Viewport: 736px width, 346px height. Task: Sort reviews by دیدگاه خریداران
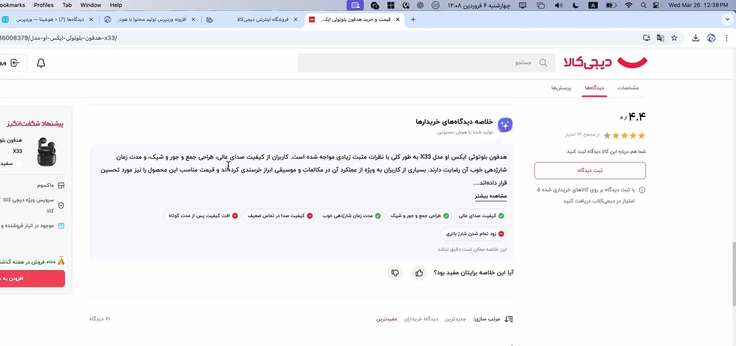(x=420, y=319)
